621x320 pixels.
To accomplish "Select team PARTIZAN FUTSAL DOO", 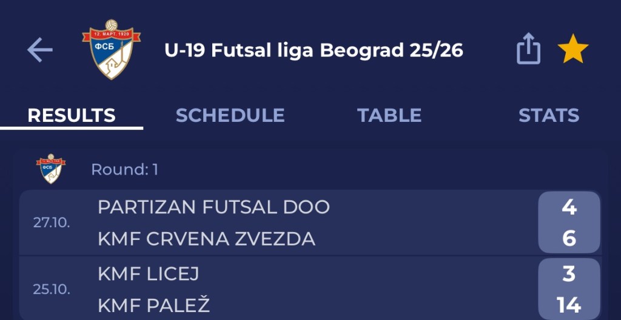I will [213, 207].
